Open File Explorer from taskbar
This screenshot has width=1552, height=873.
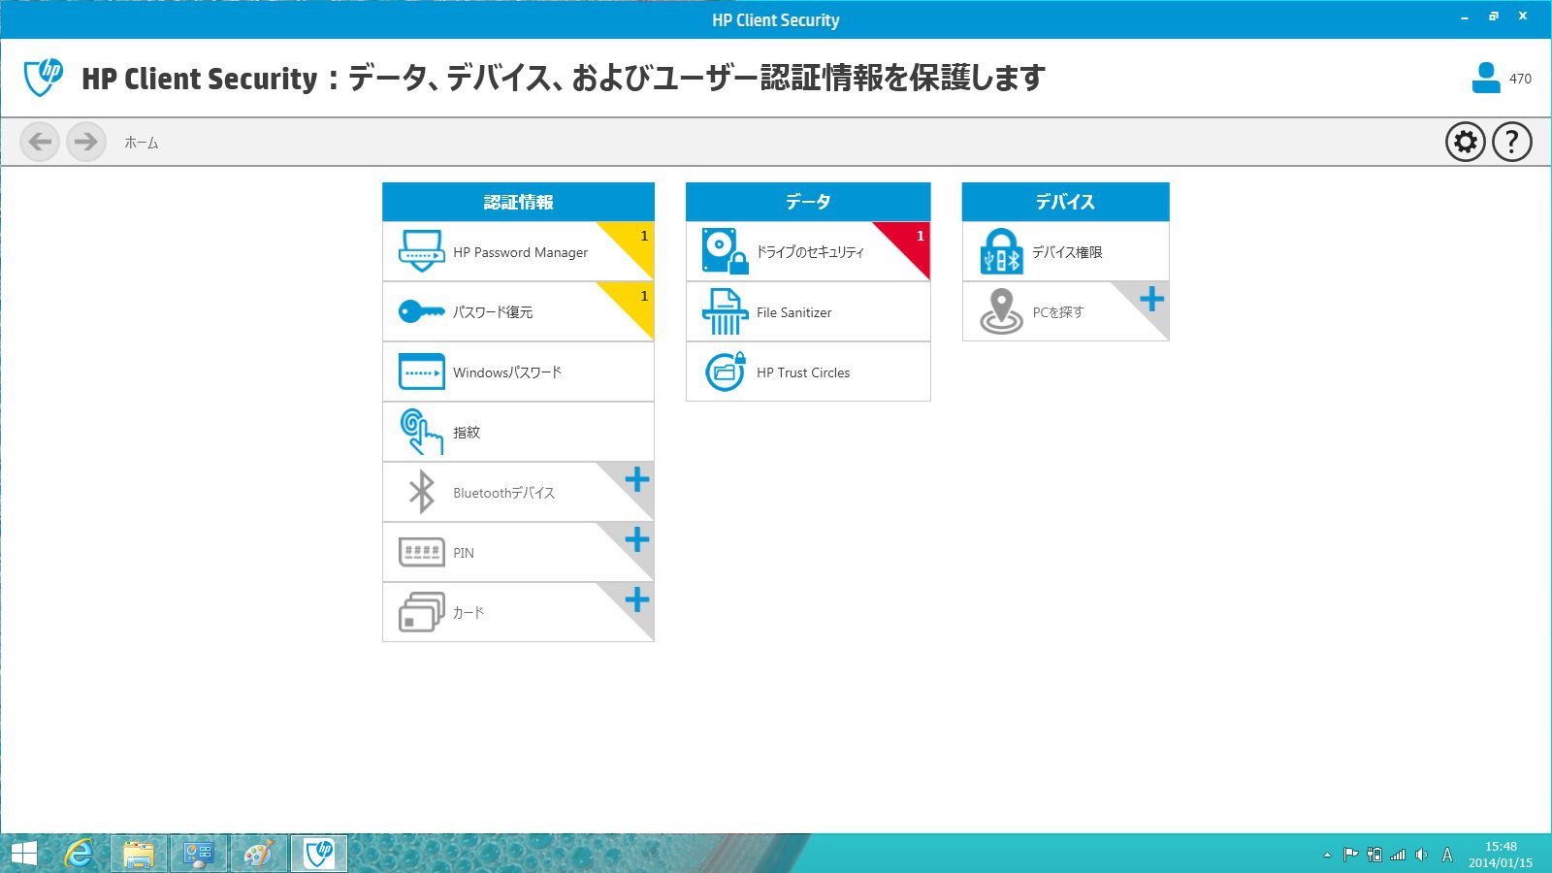(x=139, y=854)
